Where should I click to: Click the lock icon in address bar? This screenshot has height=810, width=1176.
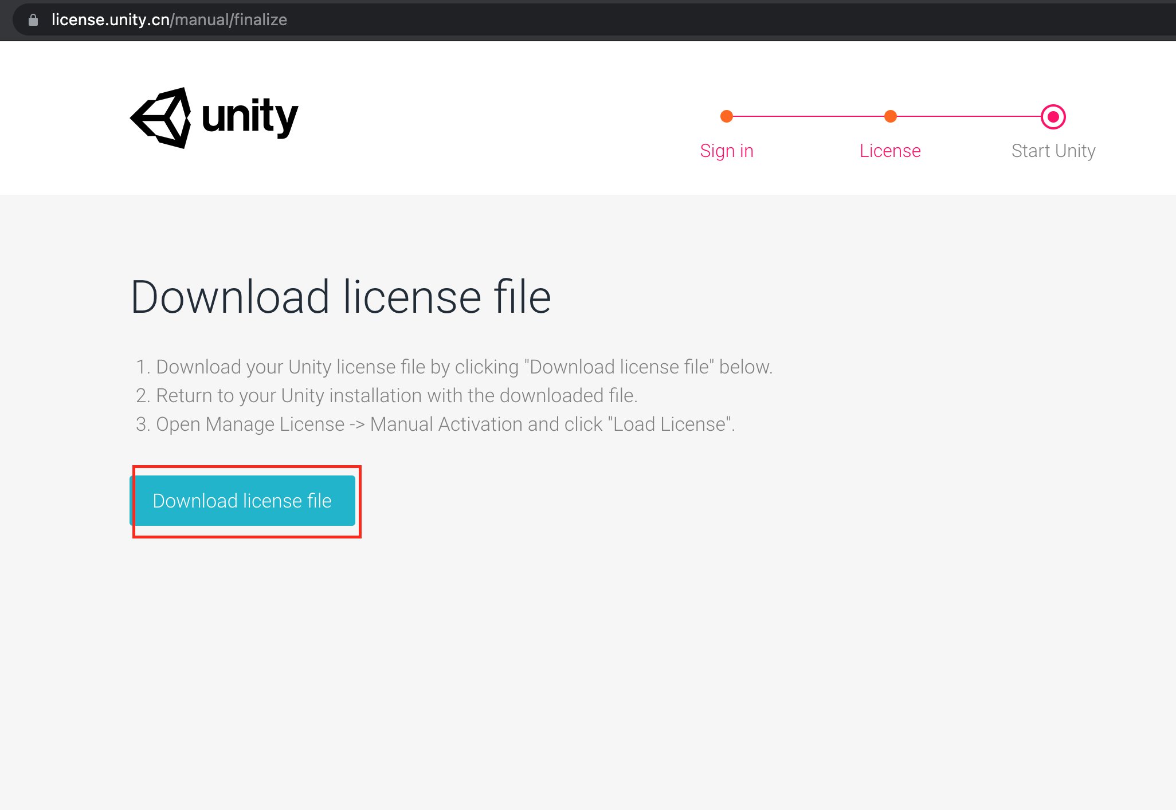point(33,20)
